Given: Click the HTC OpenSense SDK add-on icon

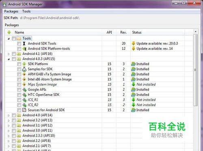Looking at the screenshot, I should pyautogui.click(x=24, y=95).
